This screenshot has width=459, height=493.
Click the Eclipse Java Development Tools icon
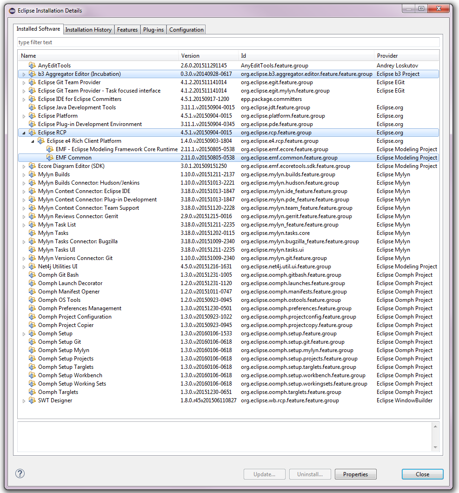tap(32, 107)
